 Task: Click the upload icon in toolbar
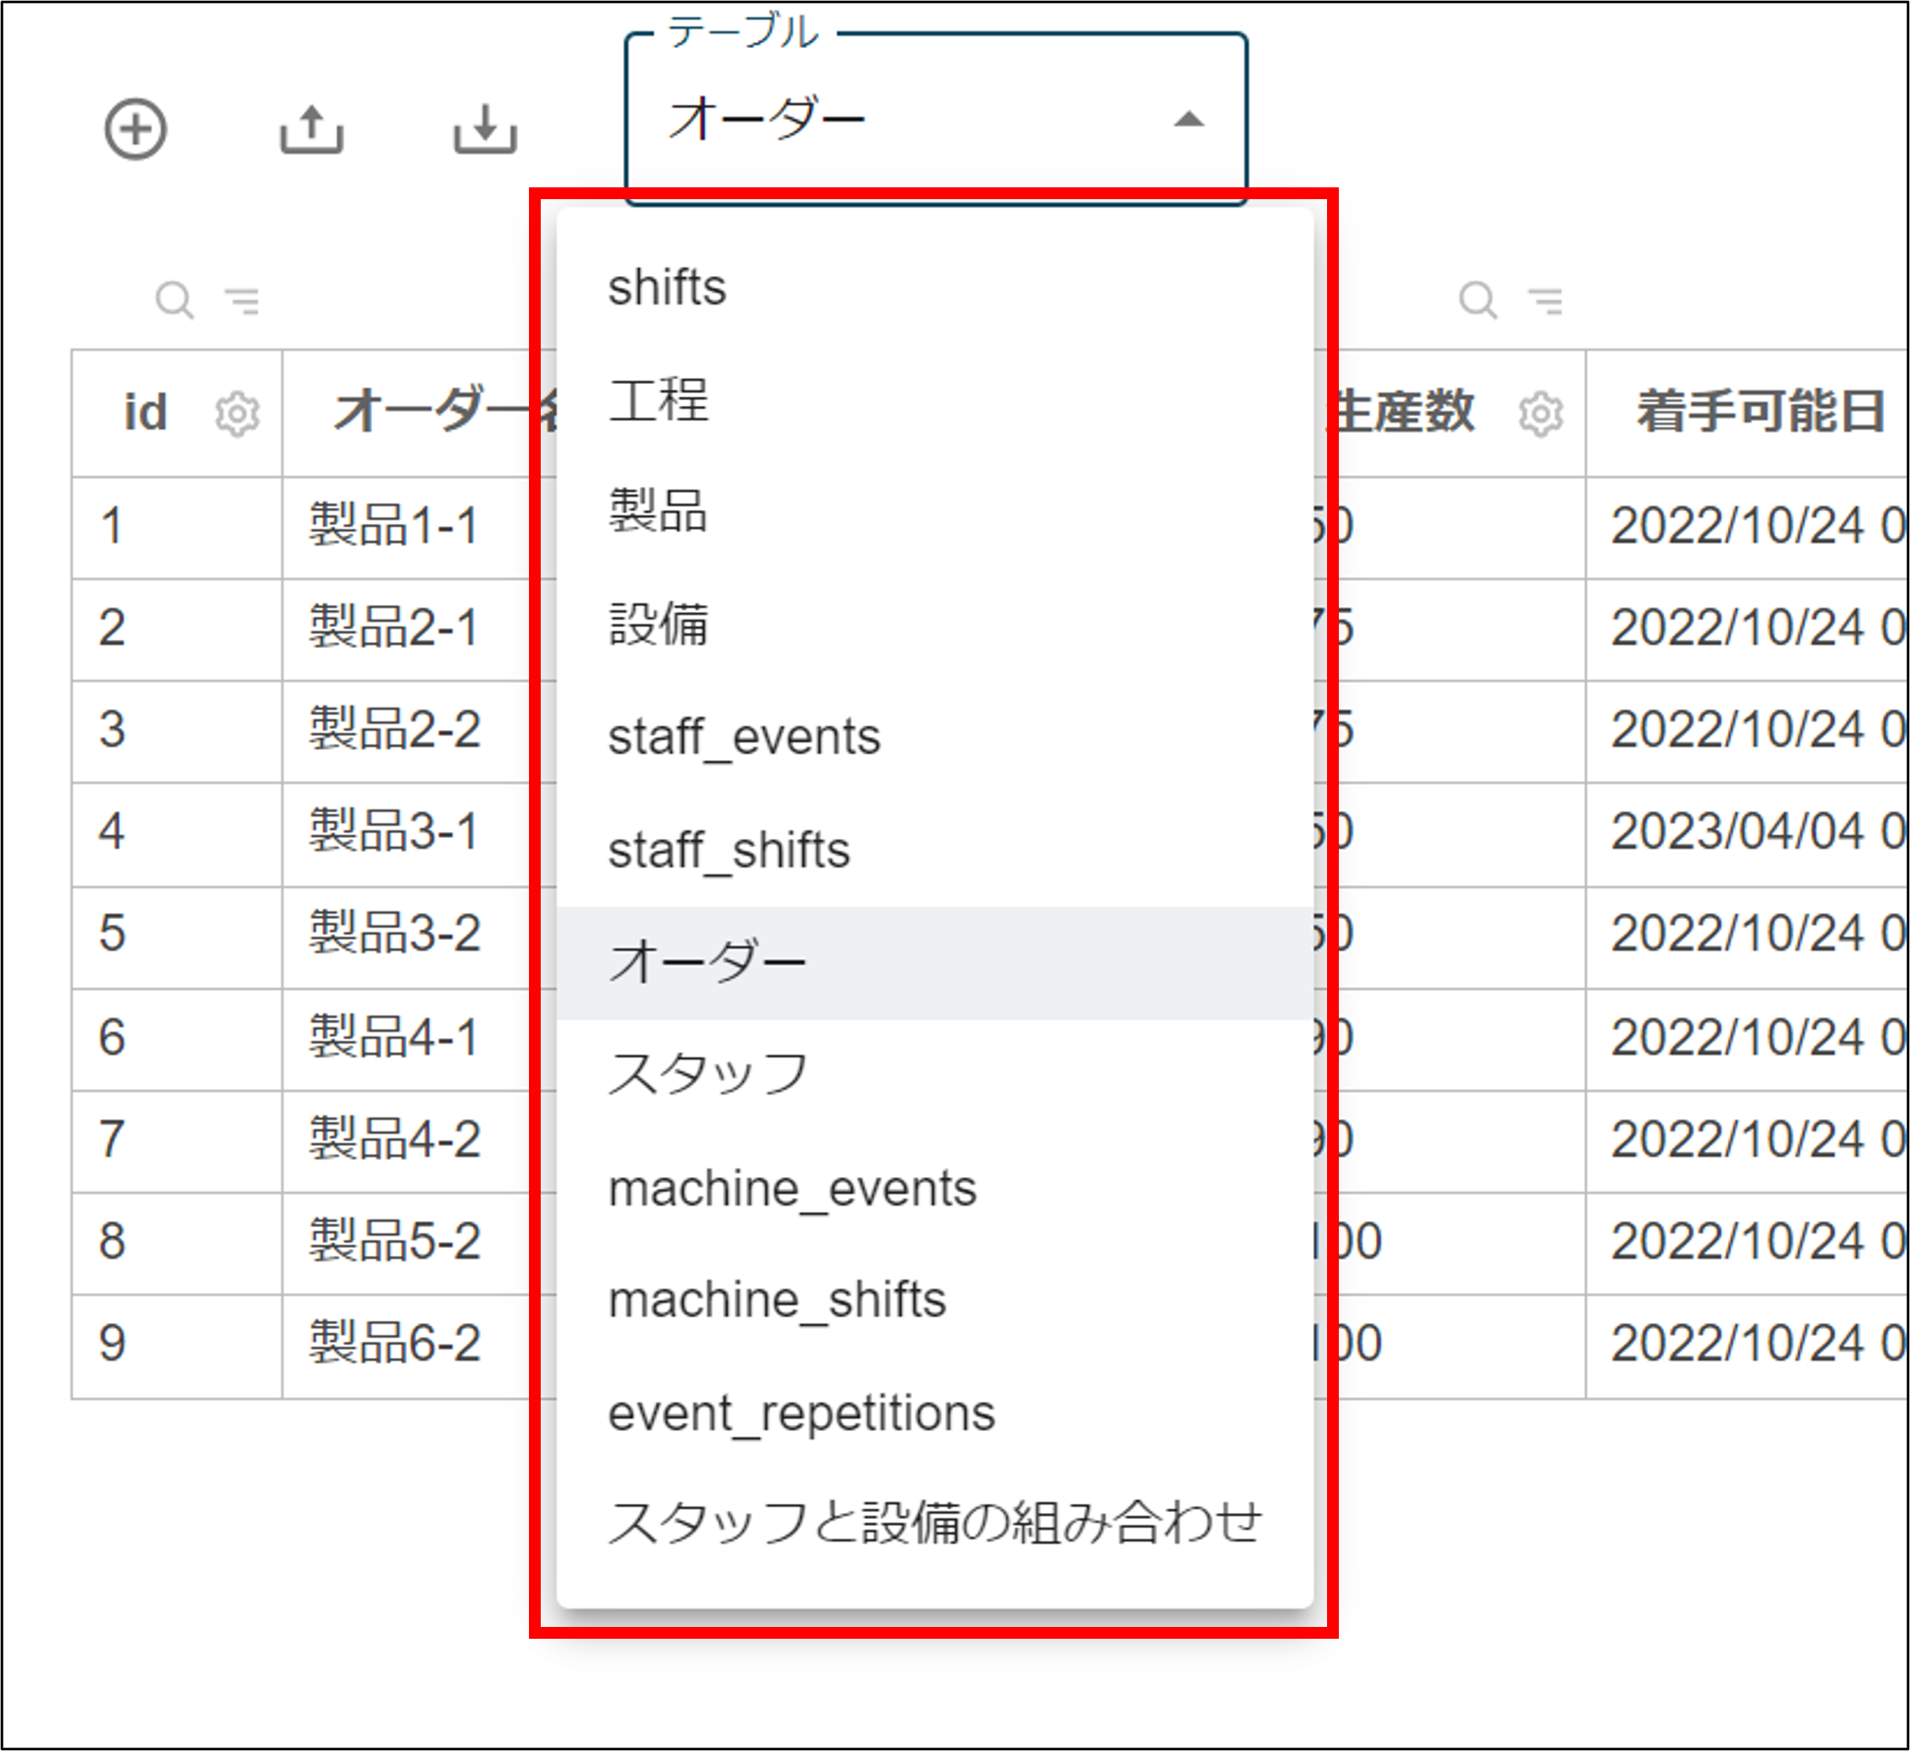click(x=311, y=129)
